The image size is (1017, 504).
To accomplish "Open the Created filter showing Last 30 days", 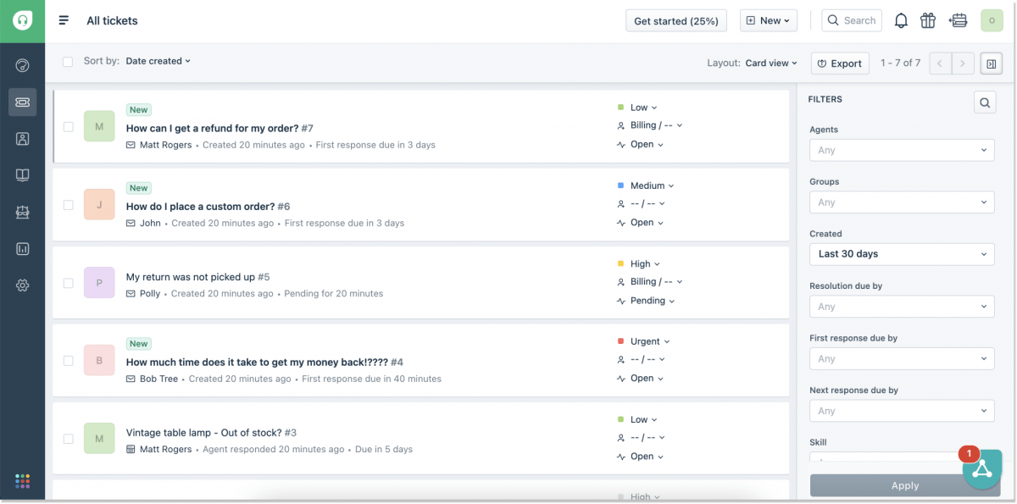I will [x=901, y=253].
